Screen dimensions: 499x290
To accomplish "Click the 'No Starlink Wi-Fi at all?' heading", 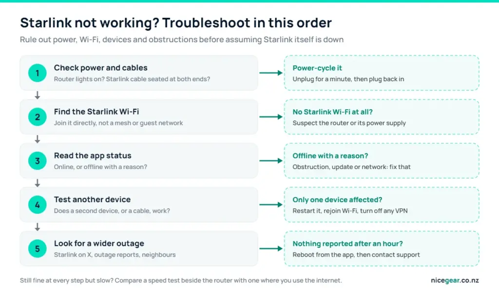I will [332, 112].
